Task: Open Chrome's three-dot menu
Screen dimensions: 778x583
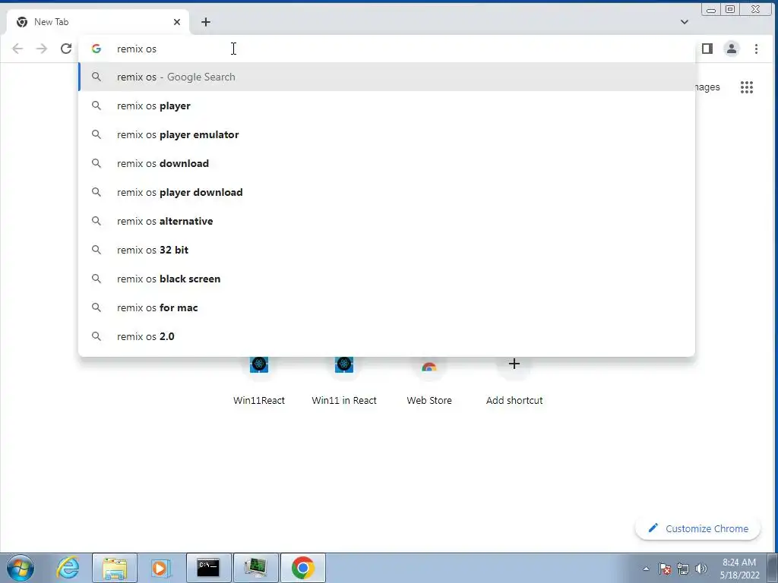Action: pos(756,49)
